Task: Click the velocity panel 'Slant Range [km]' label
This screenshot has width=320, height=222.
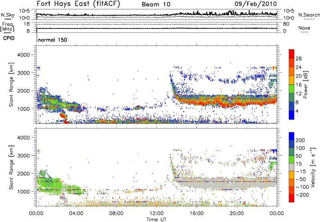Action: pyautogui.click(x=11, y=168)
